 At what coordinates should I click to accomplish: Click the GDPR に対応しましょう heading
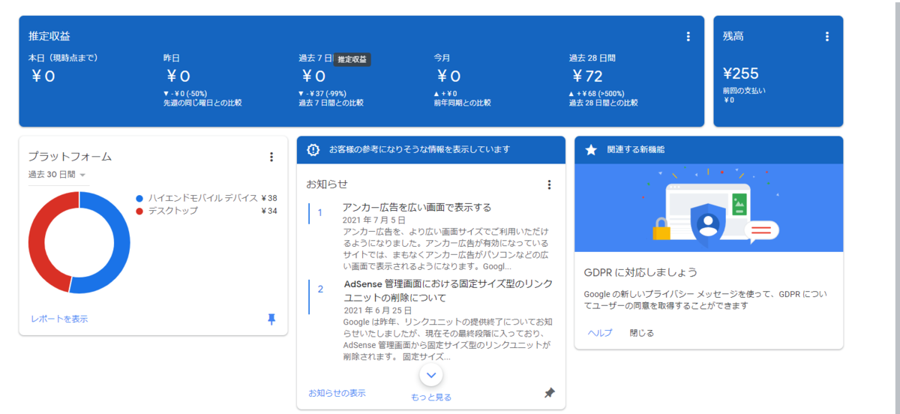click(x=641, y=272)
